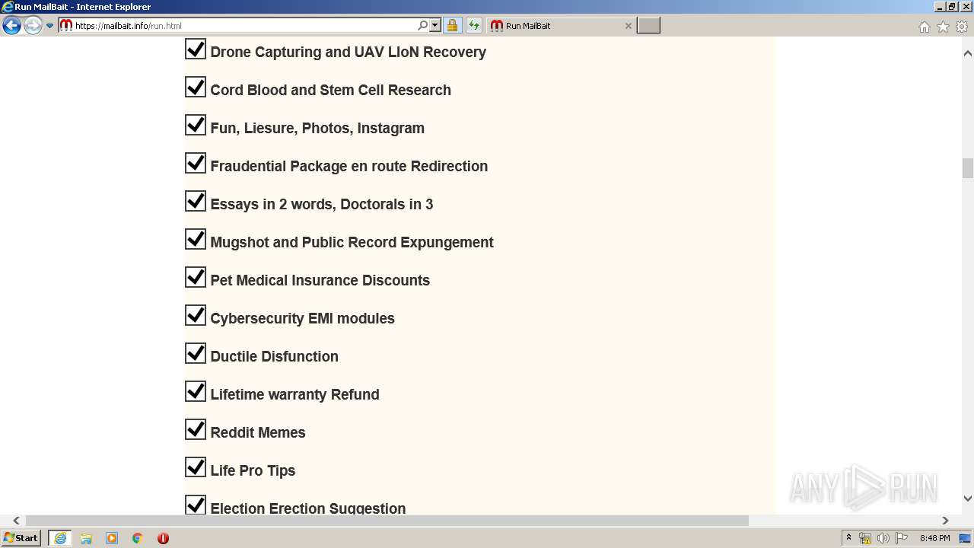Open Favorites star icon

point(943,27)
